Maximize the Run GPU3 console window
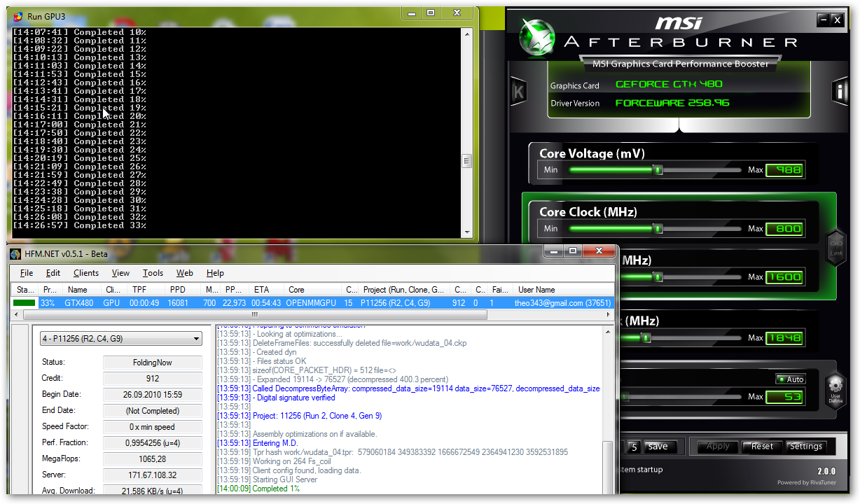The width and height of the screenshot is (860, 504). pyautogui.click(x=431, y=13)
